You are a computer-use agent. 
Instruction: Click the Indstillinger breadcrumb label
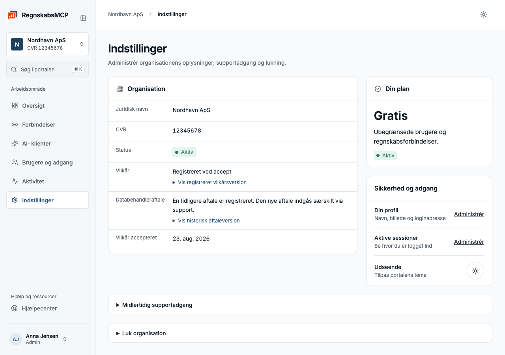pyautogui.click(x=172, y=14)
